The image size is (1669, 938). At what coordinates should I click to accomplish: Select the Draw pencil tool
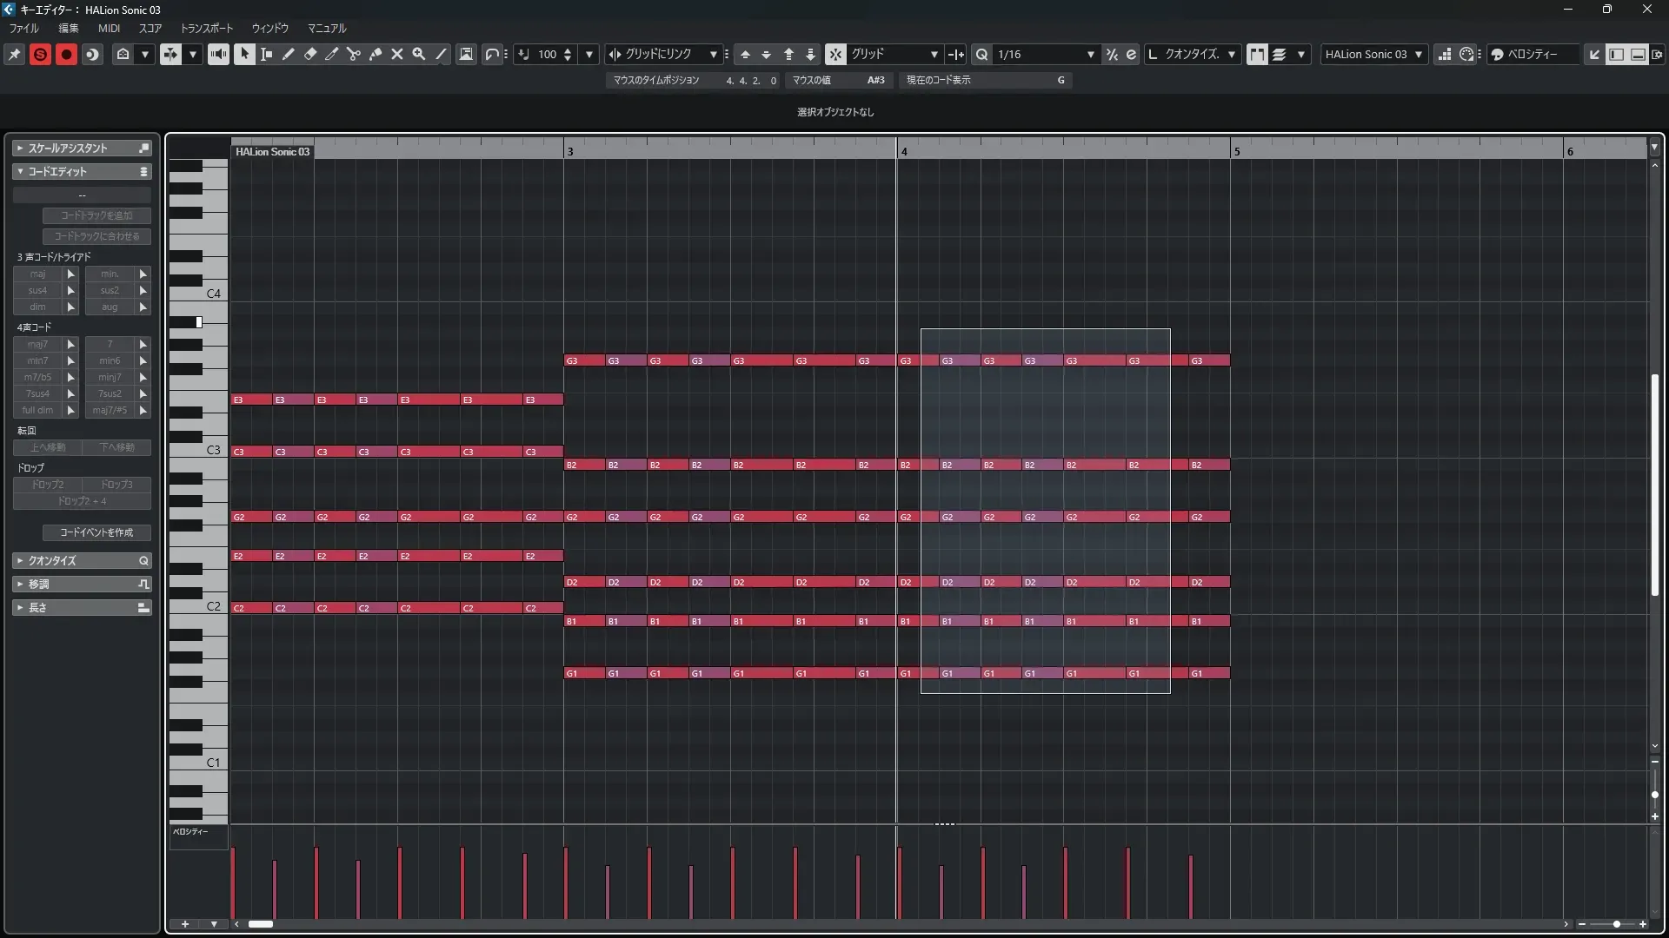coord(289,54)
